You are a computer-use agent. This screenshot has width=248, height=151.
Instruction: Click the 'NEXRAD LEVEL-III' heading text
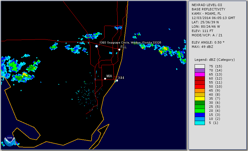207,5
